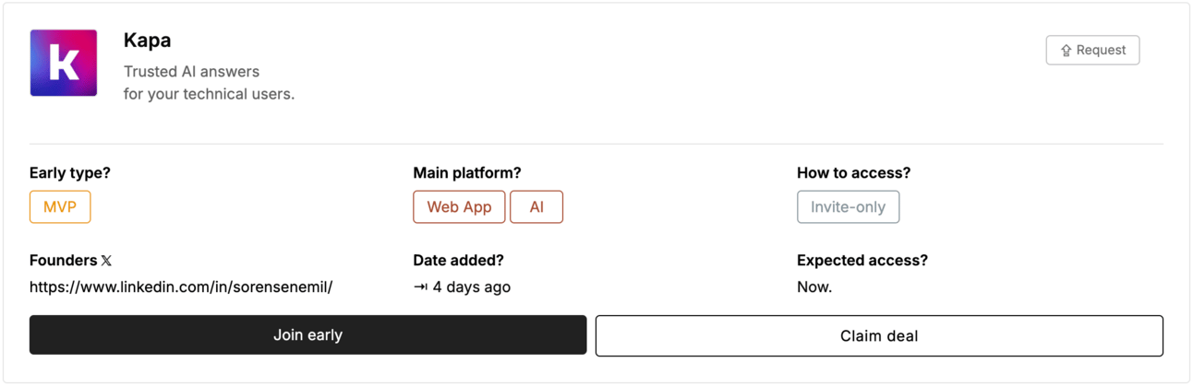The width and height of the screenshot is (1193, 386).
Task: Click the Expected access? label
Action: [x=862, y=261]
